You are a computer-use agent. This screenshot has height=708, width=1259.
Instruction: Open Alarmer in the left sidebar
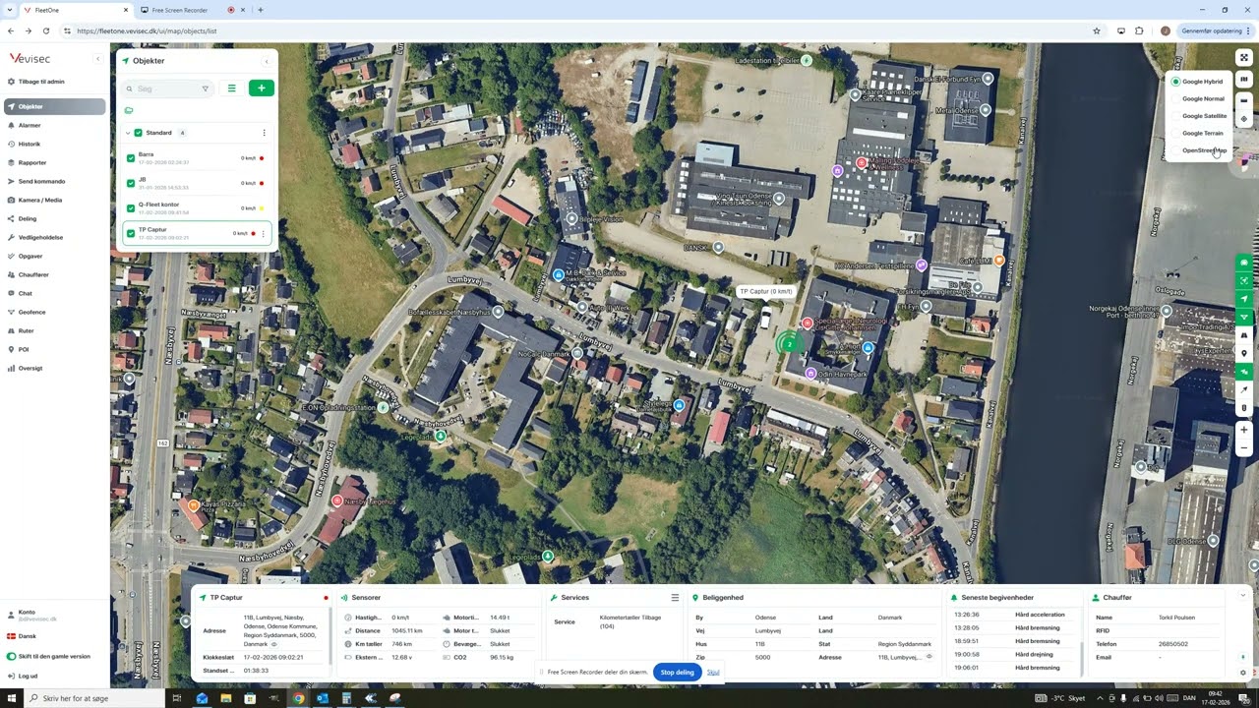coord(55,125)
